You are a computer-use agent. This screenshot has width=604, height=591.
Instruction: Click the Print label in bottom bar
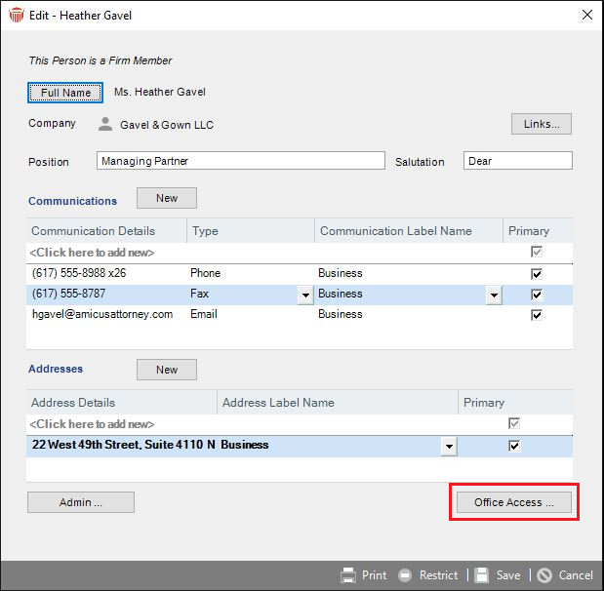coord(374,575)
